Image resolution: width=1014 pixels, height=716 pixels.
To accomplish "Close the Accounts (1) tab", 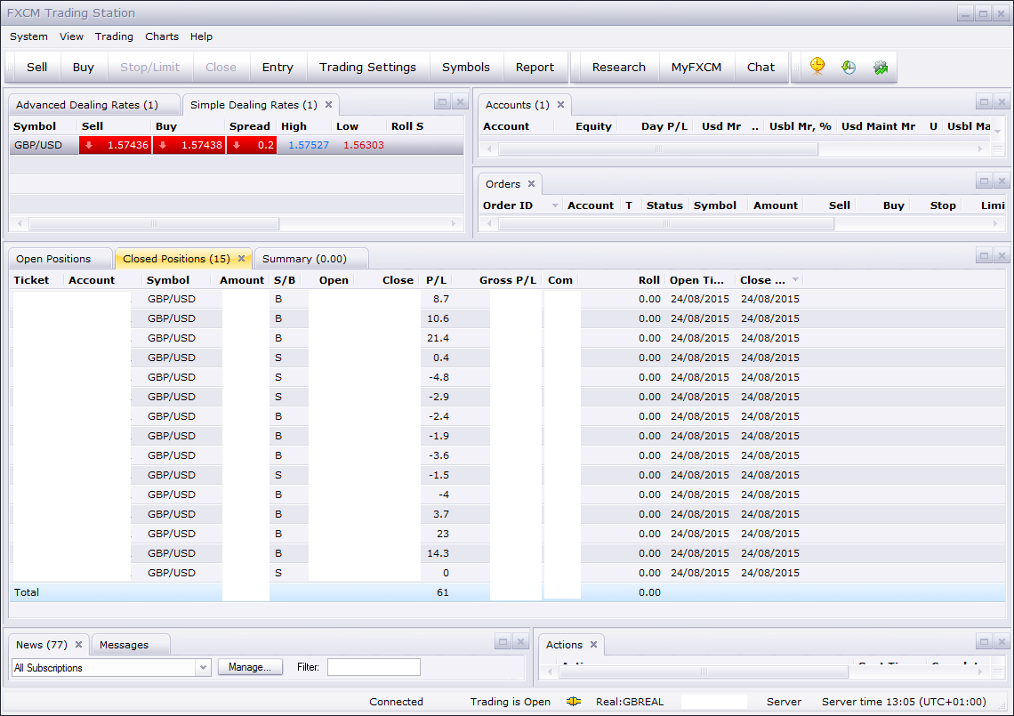I will [x=560, y=105].
